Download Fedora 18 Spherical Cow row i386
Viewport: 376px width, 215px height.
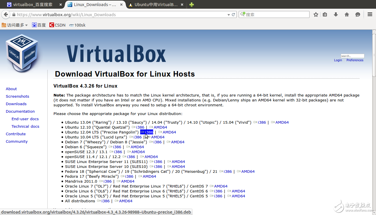coord(225,171)
